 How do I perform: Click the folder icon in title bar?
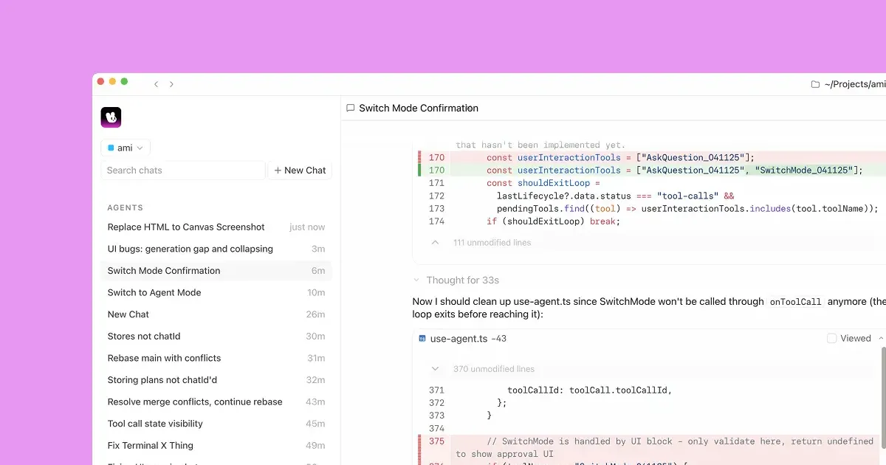815,84
